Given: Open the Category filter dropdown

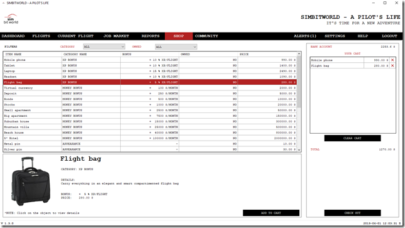Looking at the screenshot, I should pos(104,46).
